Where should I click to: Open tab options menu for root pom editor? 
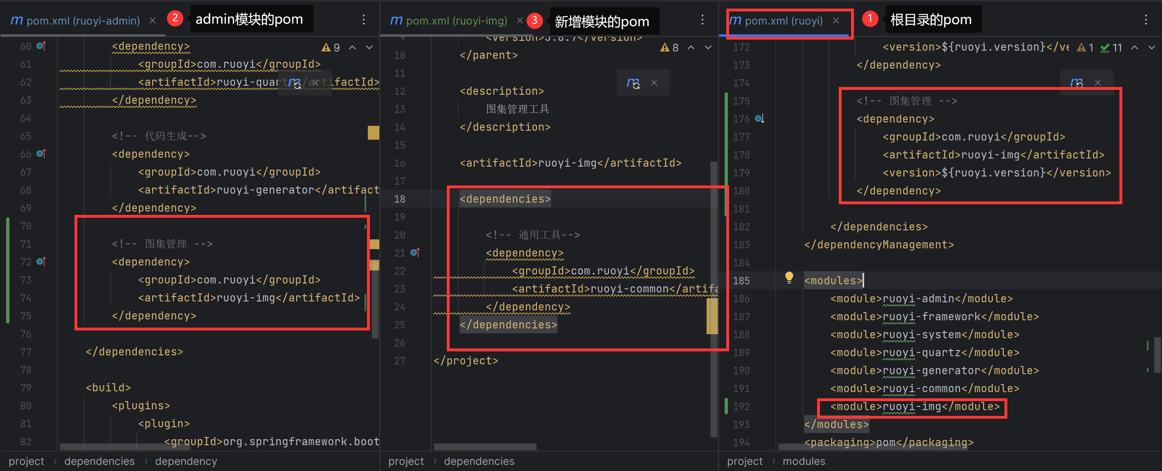pos(1146,20)
